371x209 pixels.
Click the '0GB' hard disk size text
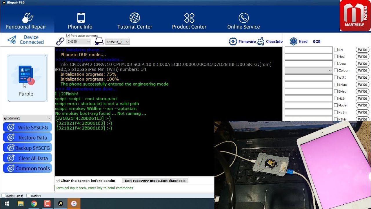point(317,42)
